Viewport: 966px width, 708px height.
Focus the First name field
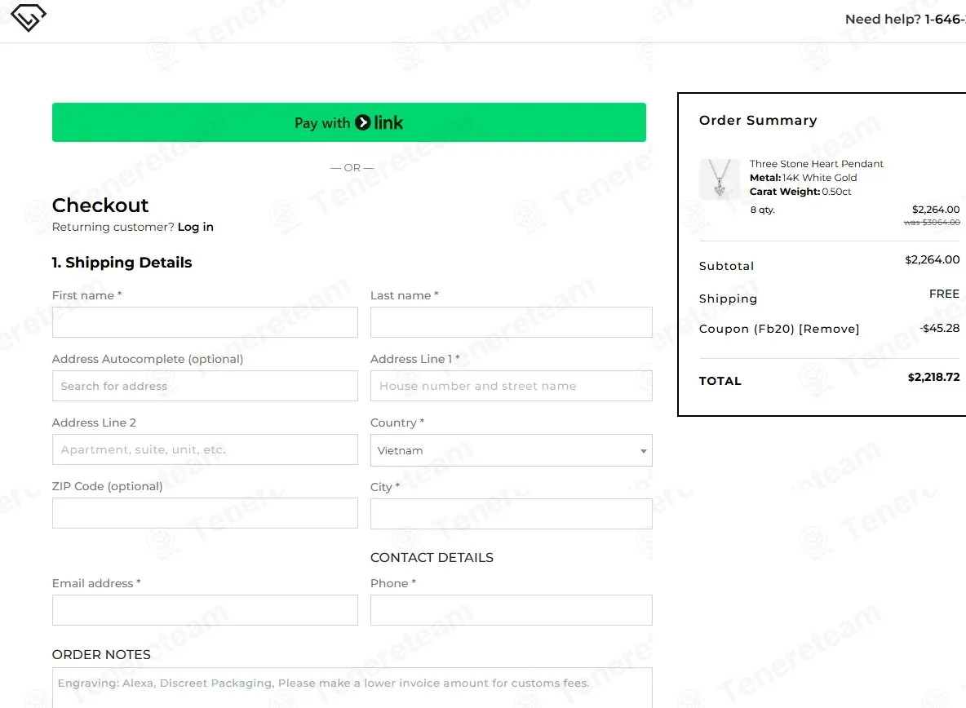(205, 322)
